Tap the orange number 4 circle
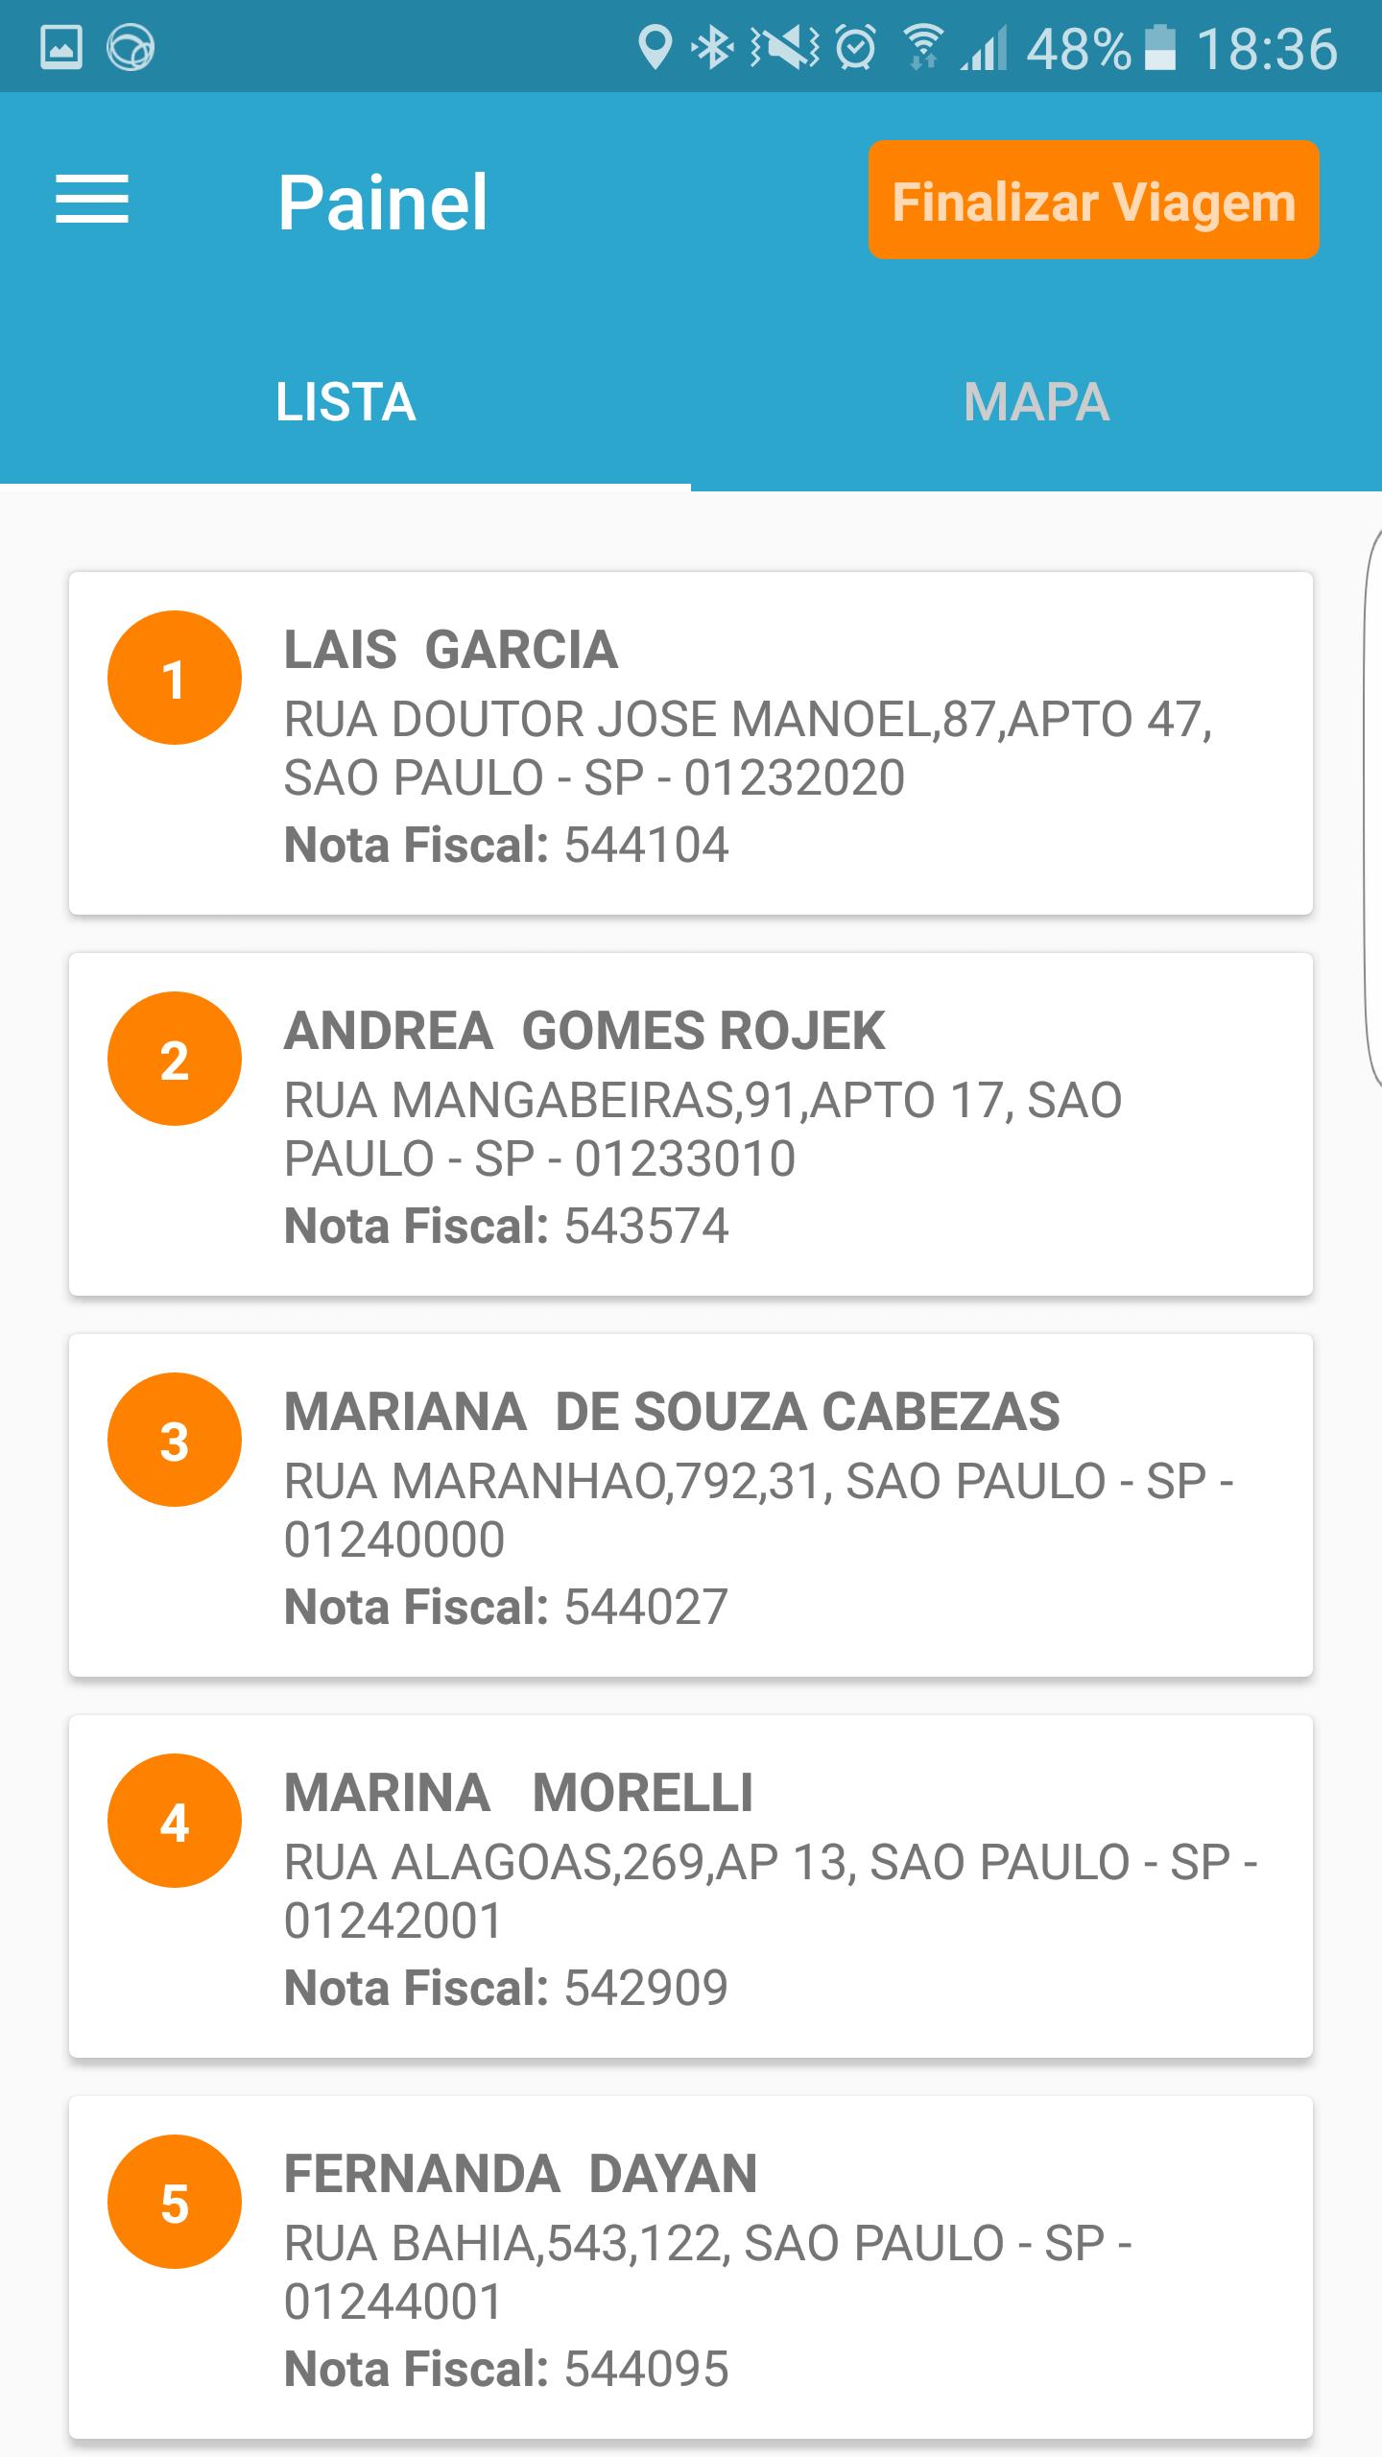Image resolution: width=1382 pixels, height=2457 pixels. [175, 1821]
